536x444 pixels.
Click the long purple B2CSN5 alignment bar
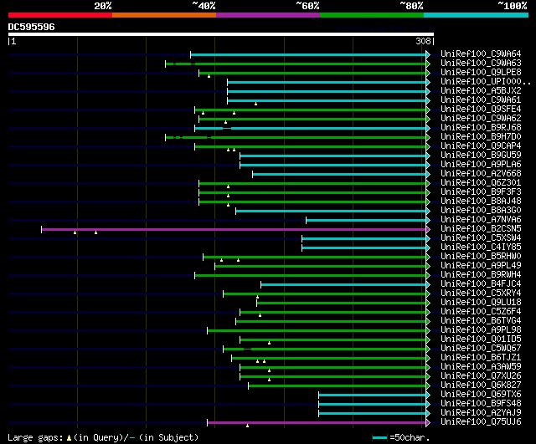click(234, 229)
